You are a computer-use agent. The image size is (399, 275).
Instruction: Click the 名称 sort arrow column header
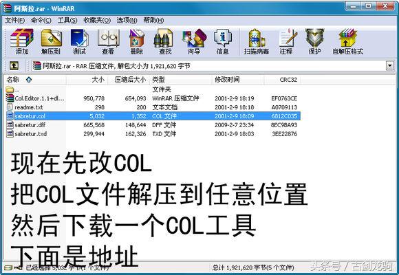pyautogui.click(x=29, y=80)
